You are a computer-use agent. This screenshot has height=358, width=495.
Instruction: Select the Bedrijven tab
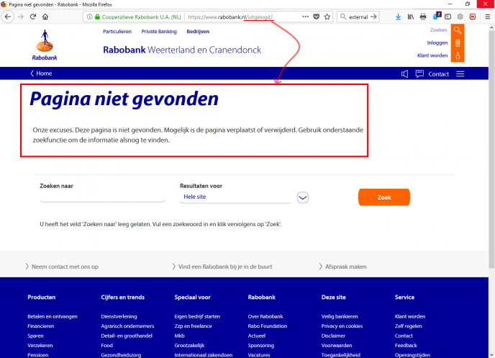pos(198,32)
